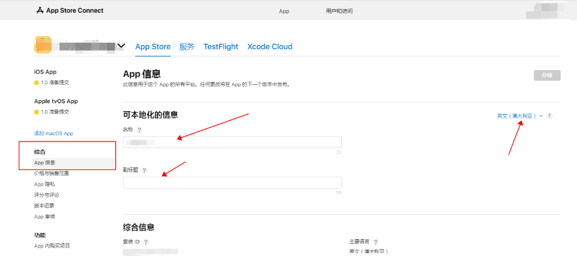Click into the 副标题 input field
Viewport: 577px width, 267px height.
[232, 183]
